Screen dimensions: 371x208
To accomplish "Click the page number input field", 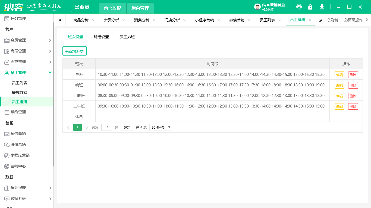I will (x=106, y=127).
